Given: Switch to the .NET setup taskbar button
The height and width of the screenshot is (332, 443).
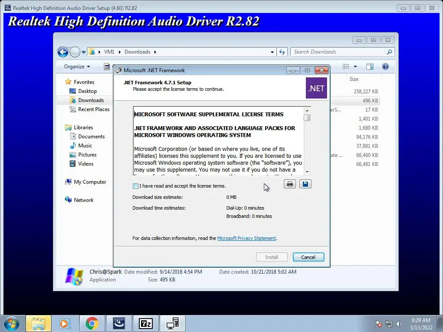Looking at the screenshot, I should (173, 324).
